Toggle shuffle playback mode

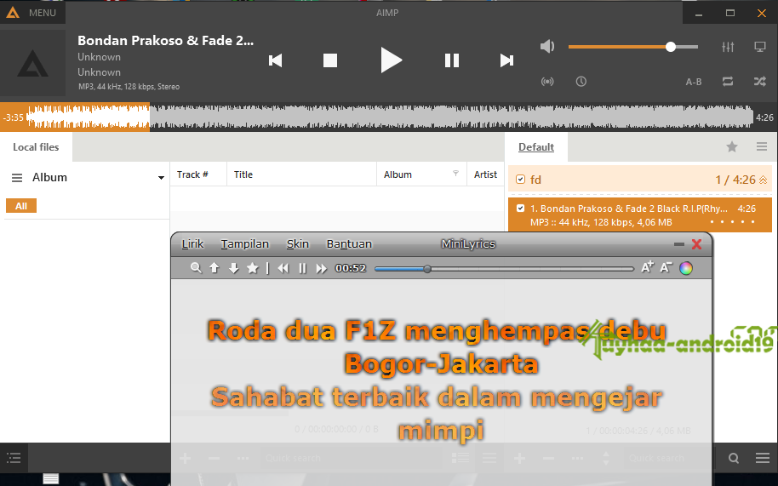pos(759,82)
